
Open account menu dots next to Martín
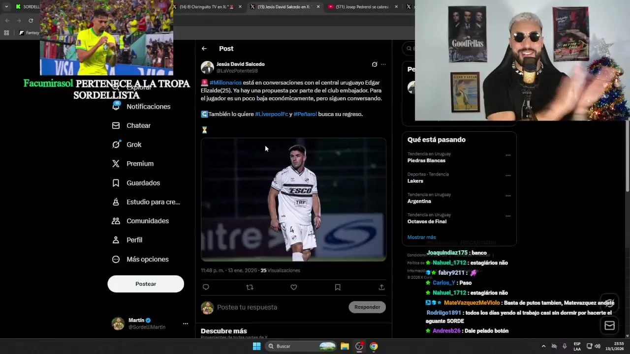(186, 324)
